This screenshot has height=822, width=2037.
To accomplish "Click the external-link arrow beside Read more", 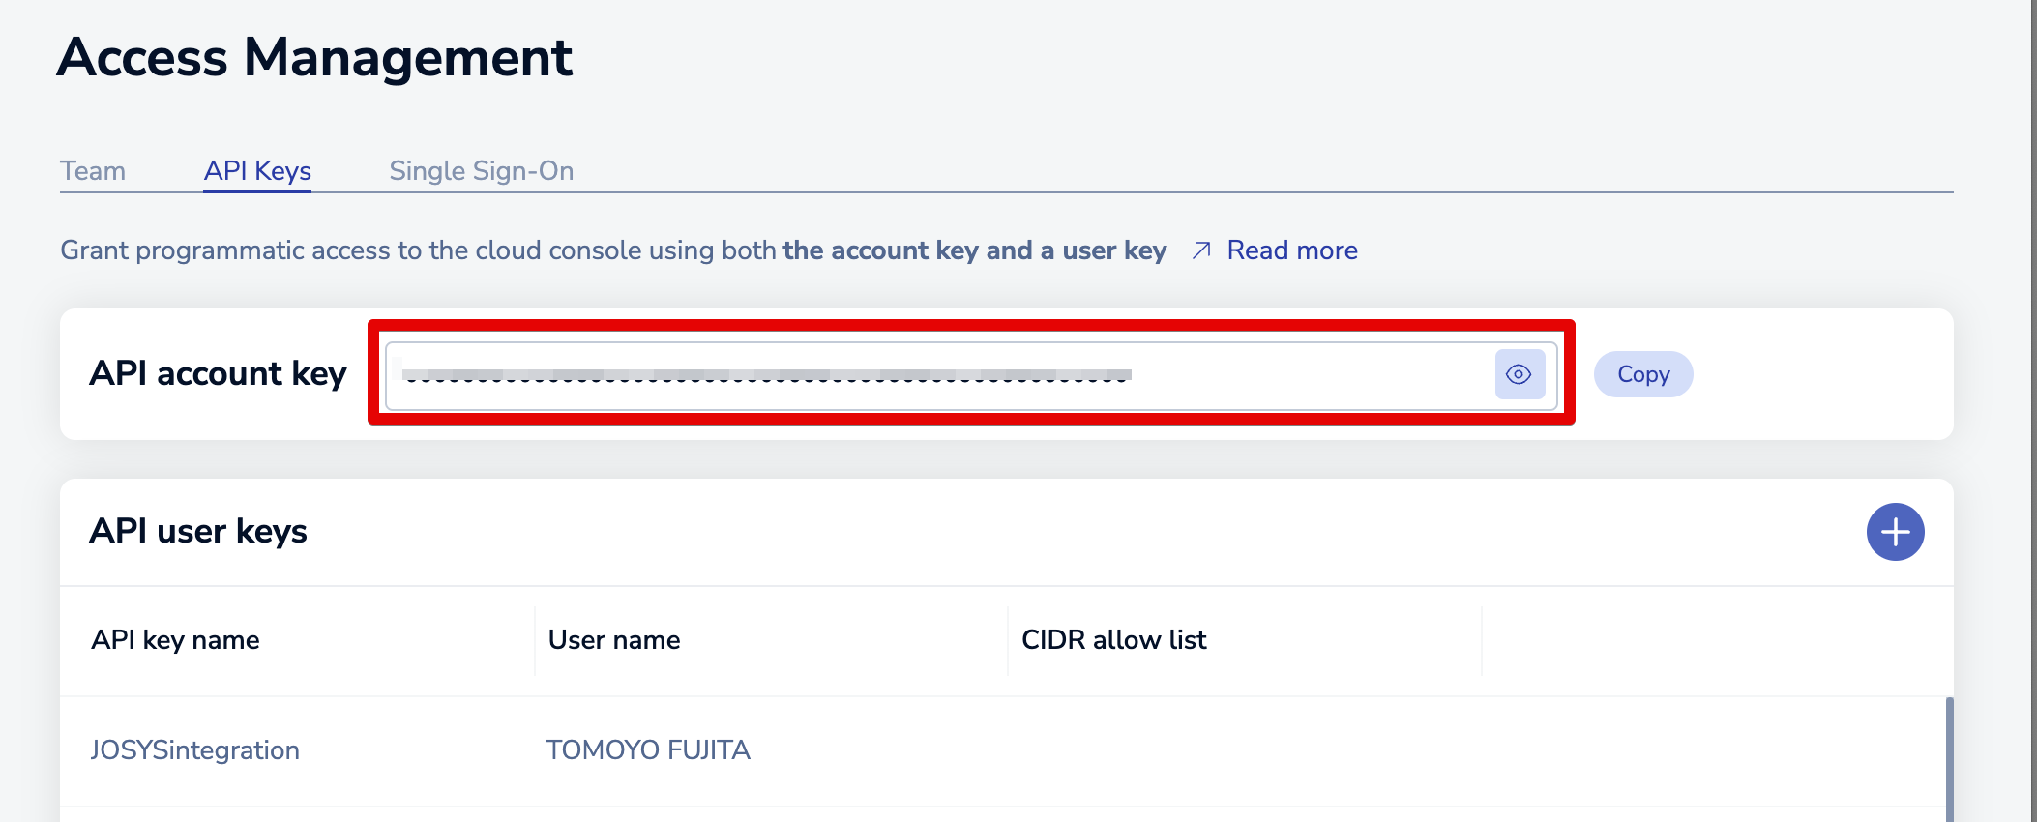I will point(1201,250).
